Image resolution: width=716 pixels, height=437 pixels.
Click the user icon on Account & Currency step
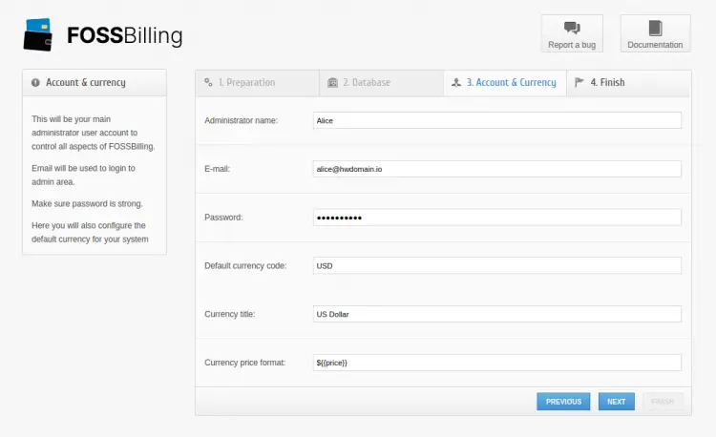click(x=456, y=83)
